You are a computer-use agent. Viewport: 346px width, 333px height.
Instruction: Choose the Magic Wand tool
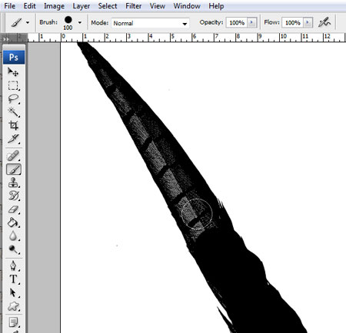tap(13, 112)
